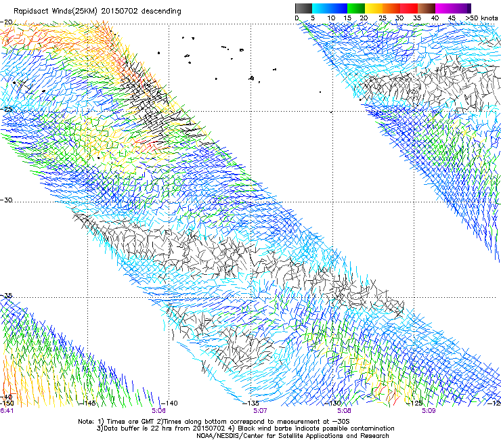Click the purple "5:09" overpass time
501x440 pixels.
tap(429, 410)
